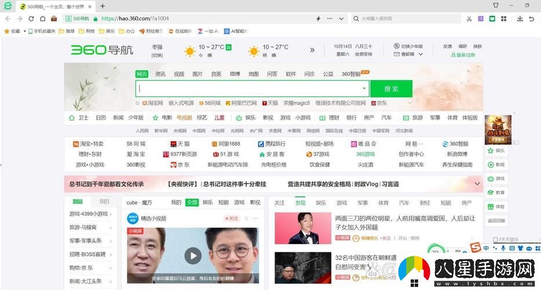Viewport: 541px width, 290px height.
Task: Click the browser refresh button
Action: (x=31, y=19)
